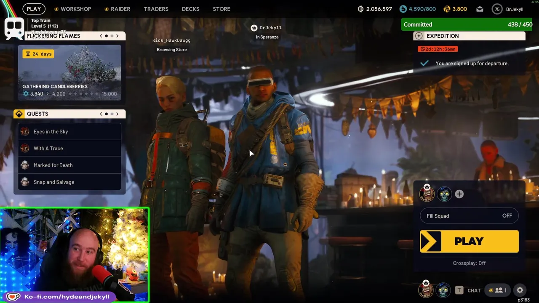Open the RAIDER tab
The height and width of the screenshot is (303, 539).
[117, 9]
